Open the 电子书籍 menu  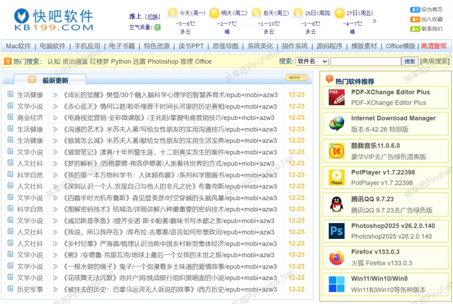coord(122,46)
